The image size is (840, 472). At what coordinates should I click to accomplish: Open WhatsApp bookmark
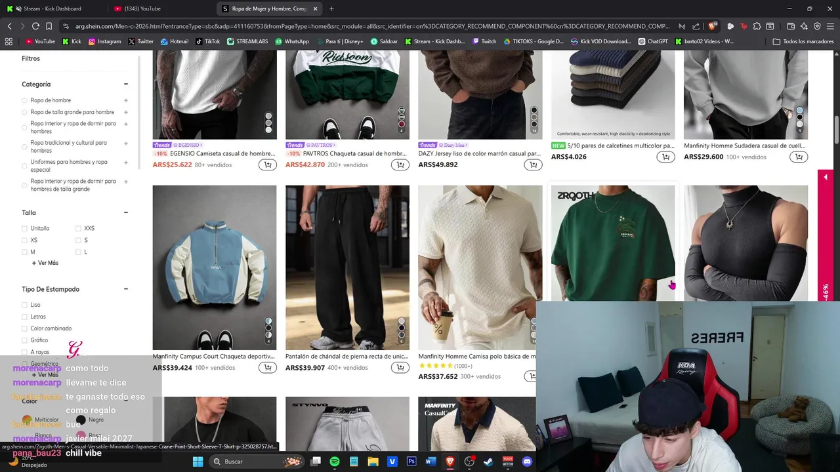coord(292,41)
